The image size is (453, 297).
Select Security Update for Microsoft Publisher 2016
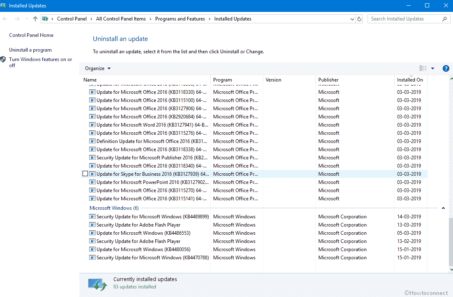[254, 158]
